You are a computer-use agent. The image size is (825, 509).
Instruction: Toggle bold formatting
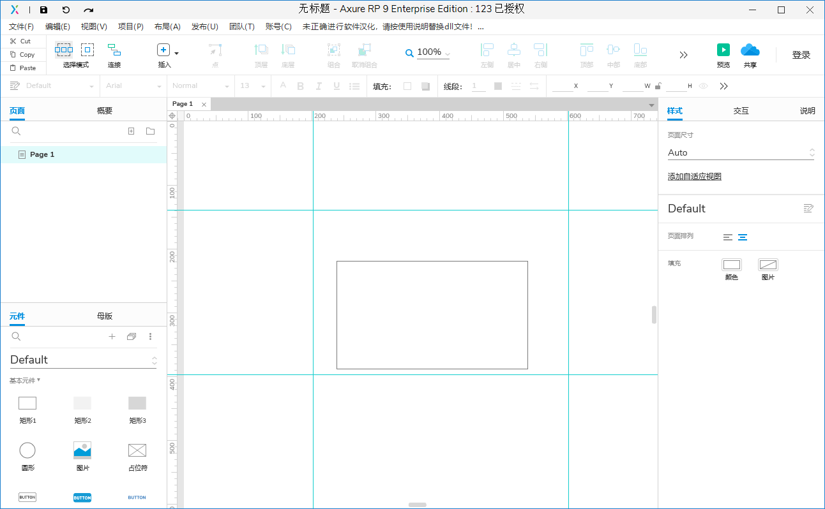tap(301, 86)
